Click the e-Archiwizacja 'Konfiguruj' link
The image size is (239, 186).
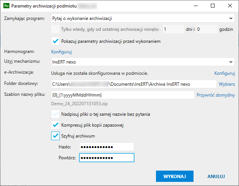click(x=224, y=73)
